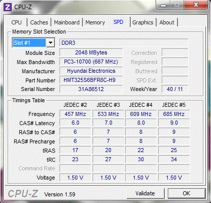211x203 pixels.
Task: Open the Slot #1 dropdown arrow
Action: coord(50,43)
